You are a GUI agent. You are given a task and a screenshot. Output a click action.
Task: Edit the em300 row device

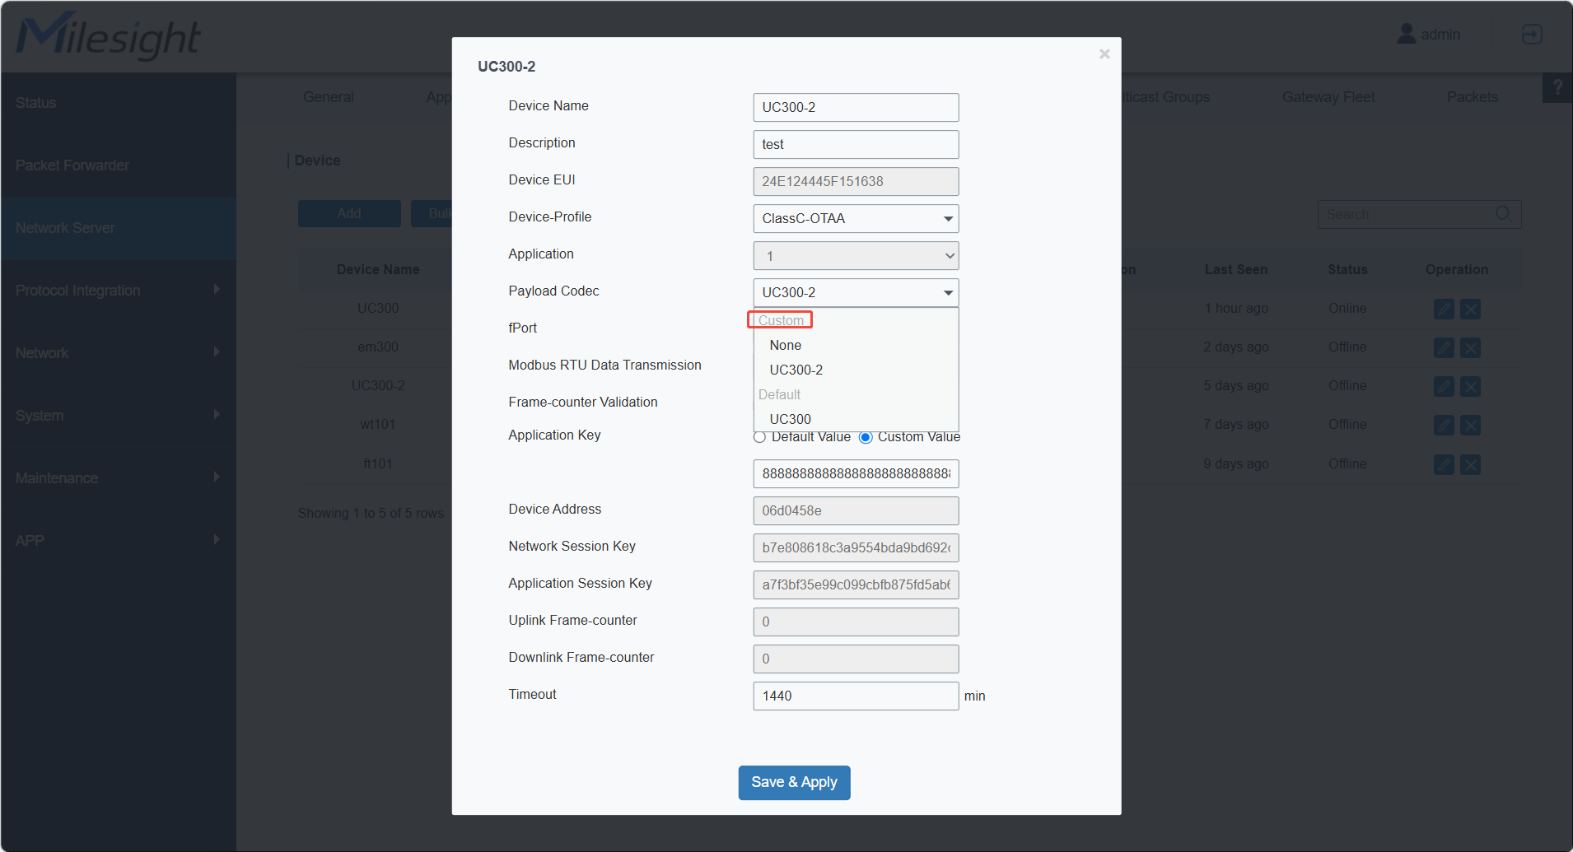click(1444, 347)
